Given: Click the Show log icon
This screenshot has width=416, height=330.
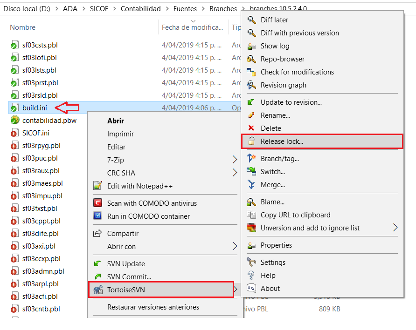Looking at the screenshot, I should [x=252, y=46].
